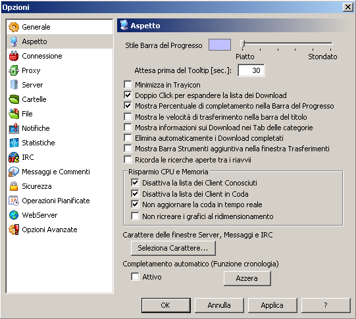Image resolution: width=356 pixels, height=319 pixels.
Task: Go to Operazioni Pianificate section
Action: coord(56,201)
